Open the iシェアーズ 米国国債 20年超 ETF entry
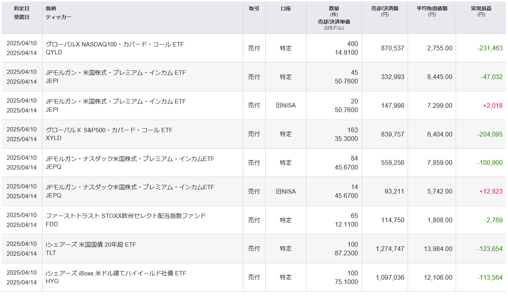This screenshot has height=299, width=508. point(91,244)
